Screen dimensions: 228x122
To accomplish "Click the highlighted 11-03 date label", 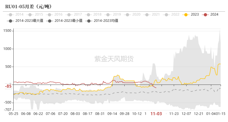I will [156, 114].
